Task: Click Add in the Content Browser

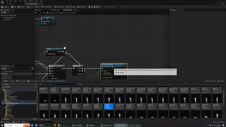Action: coord(5,81)
